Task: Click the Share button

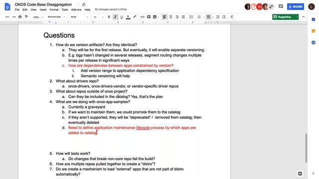Action: coord(296,6)
